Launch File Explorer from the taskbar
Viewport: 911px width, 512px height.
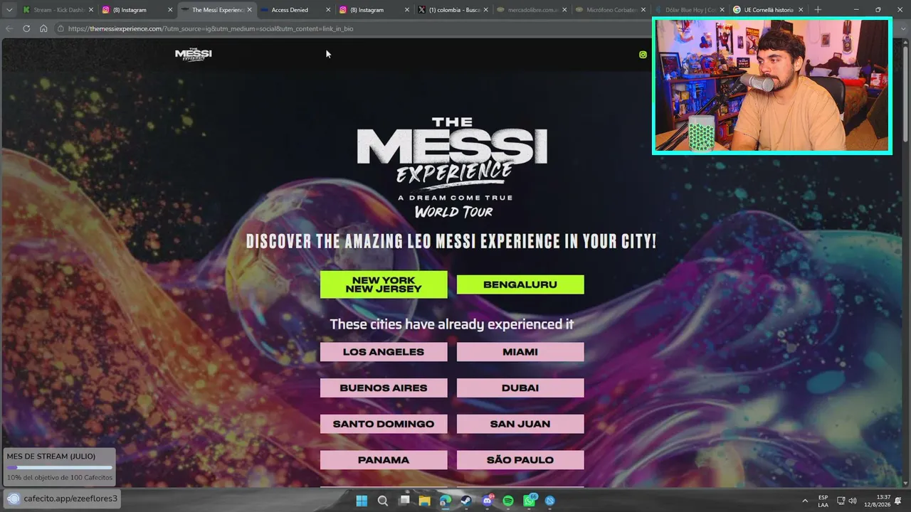tap(425, 501)
